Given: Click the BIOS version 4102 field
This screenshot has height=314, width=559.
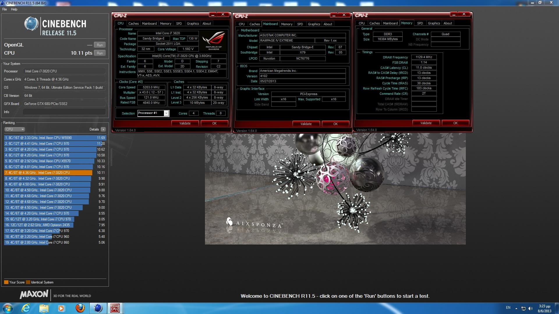Looking at the screenshot, I should click(303, 76).
